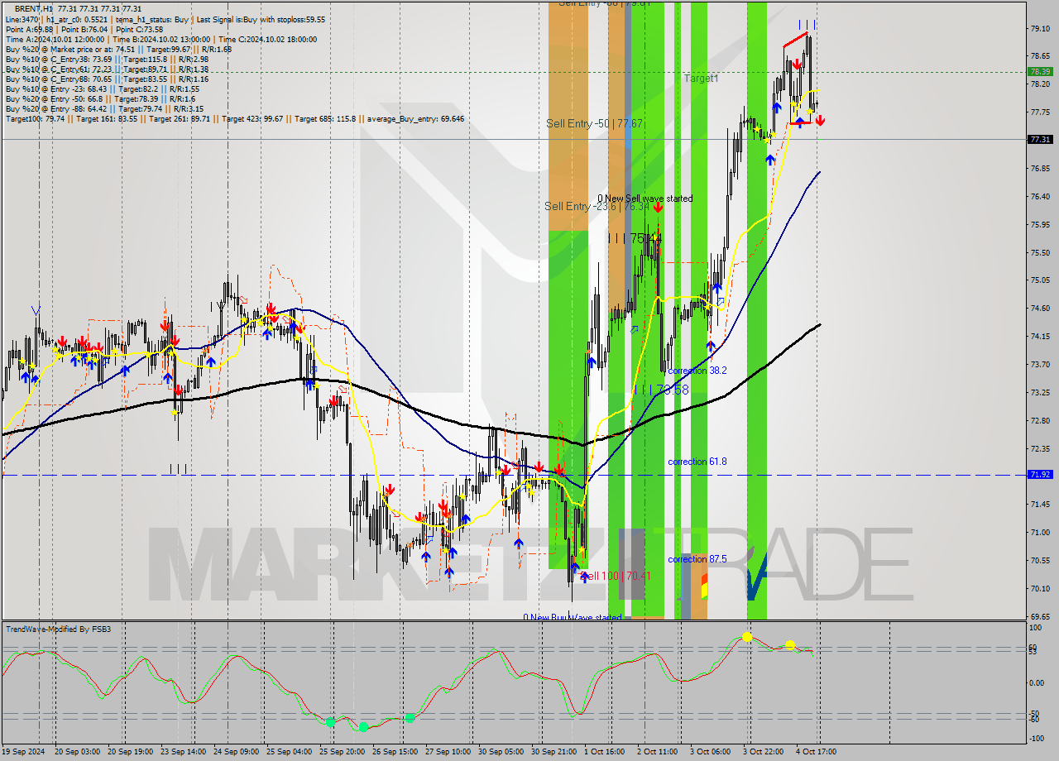This screenshot has height=761, width=1059.
Task: Click the '4 Oct 17:00' time label
Action: [x=816, y=752]
